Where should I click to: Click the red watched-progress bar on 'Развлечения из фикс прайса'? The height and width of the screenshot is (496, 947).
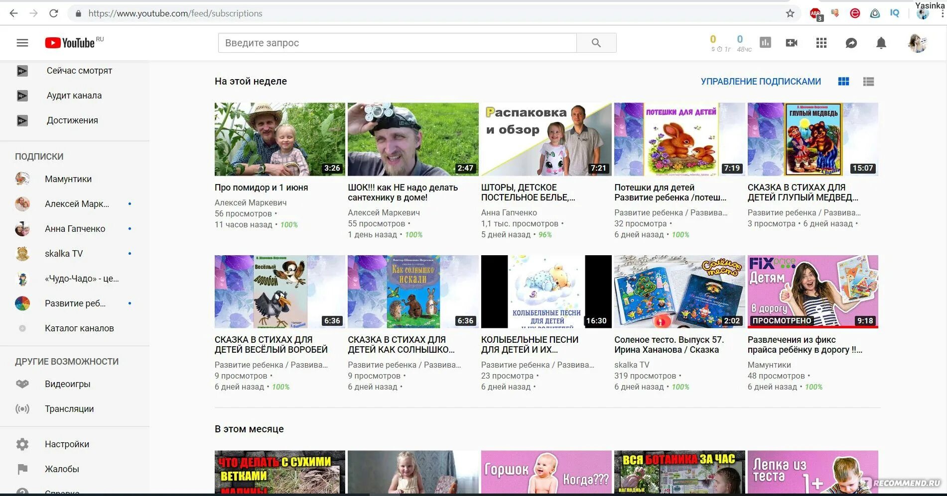(812, 327)
